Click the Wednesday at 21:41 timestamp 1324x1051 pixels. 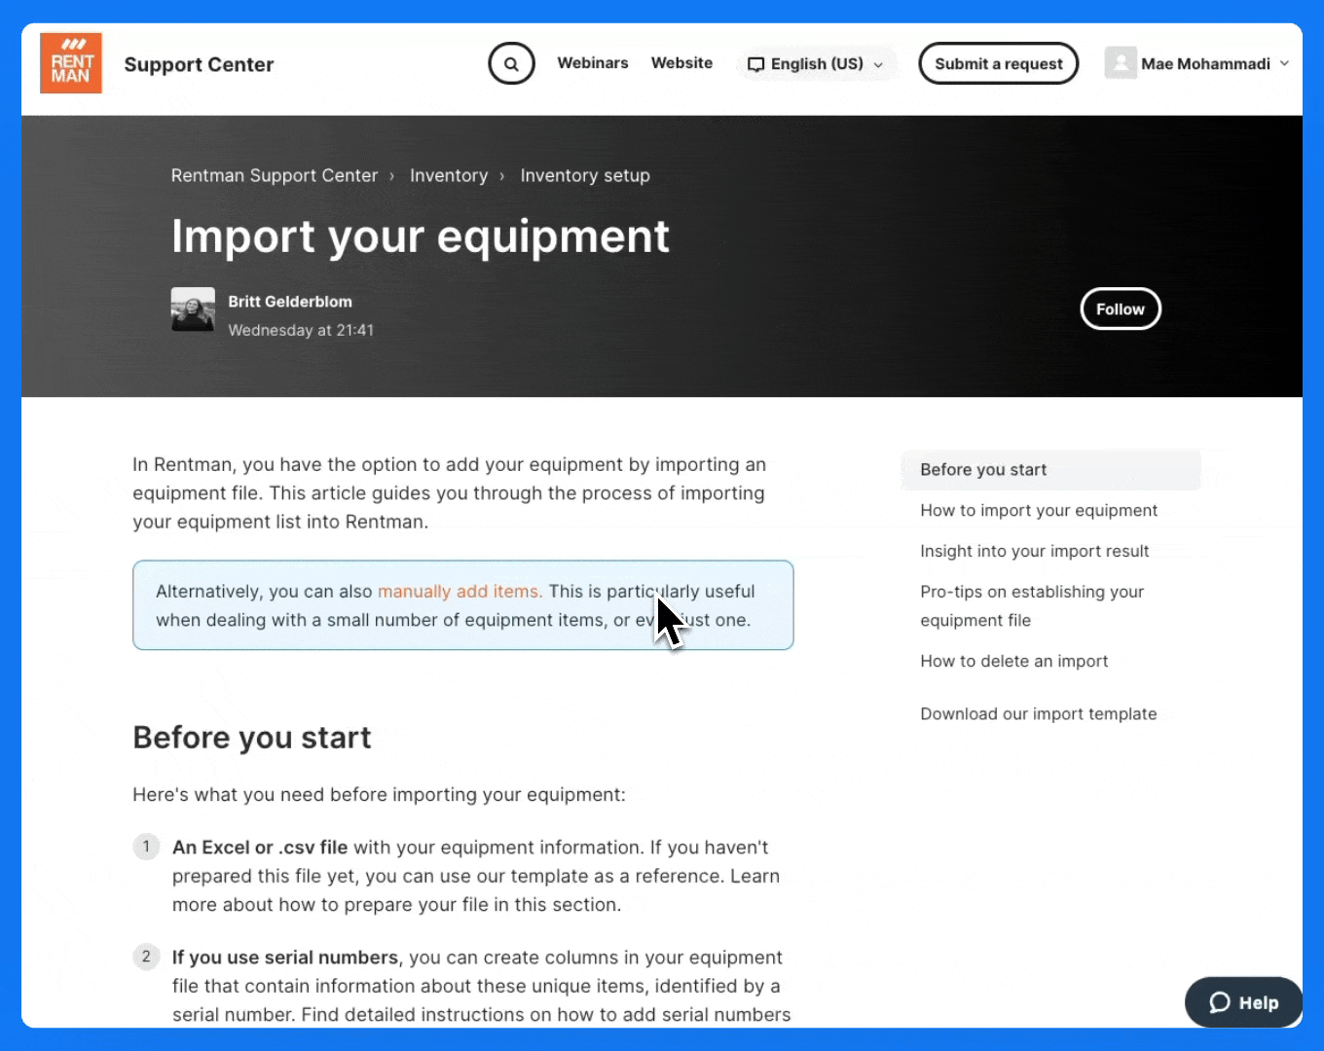301,331
